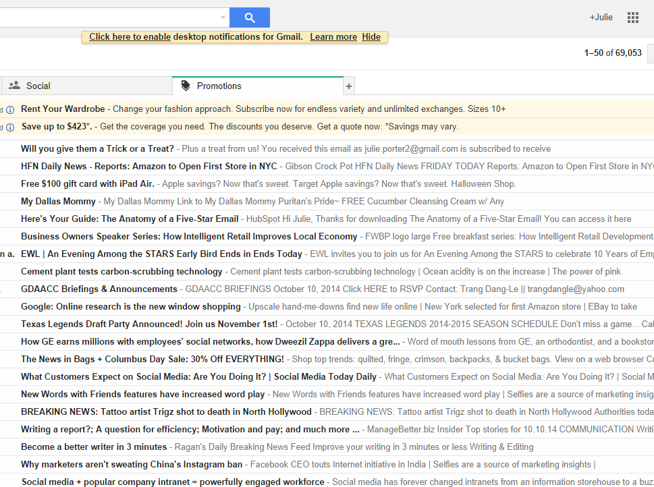
Task: Open 'Social media + popular company intranet' email
Action: 327,480
